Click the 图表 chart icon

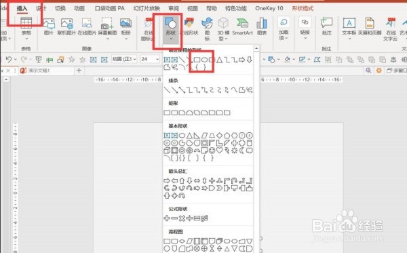pyautogui.click(x=262, y=26)
